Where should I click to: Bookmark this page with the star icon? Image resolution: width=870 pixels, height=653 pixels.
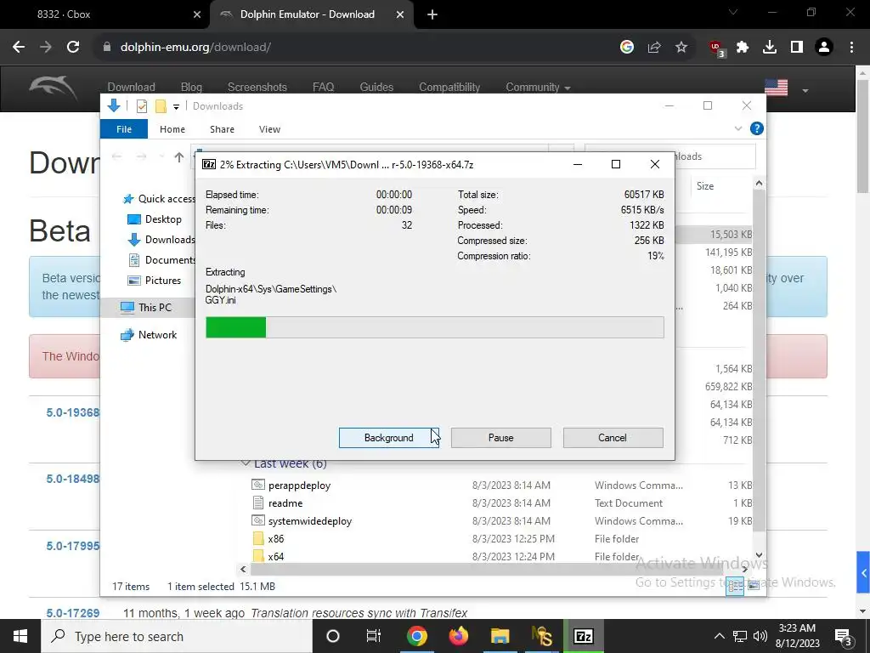point(681,48)
